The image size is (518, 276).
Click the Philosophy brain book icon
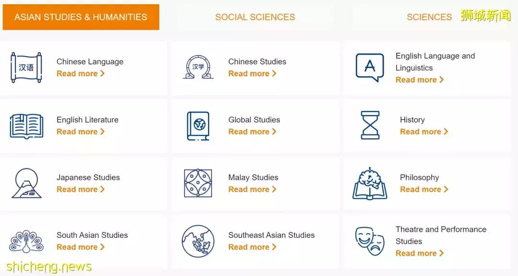point(370,183)
